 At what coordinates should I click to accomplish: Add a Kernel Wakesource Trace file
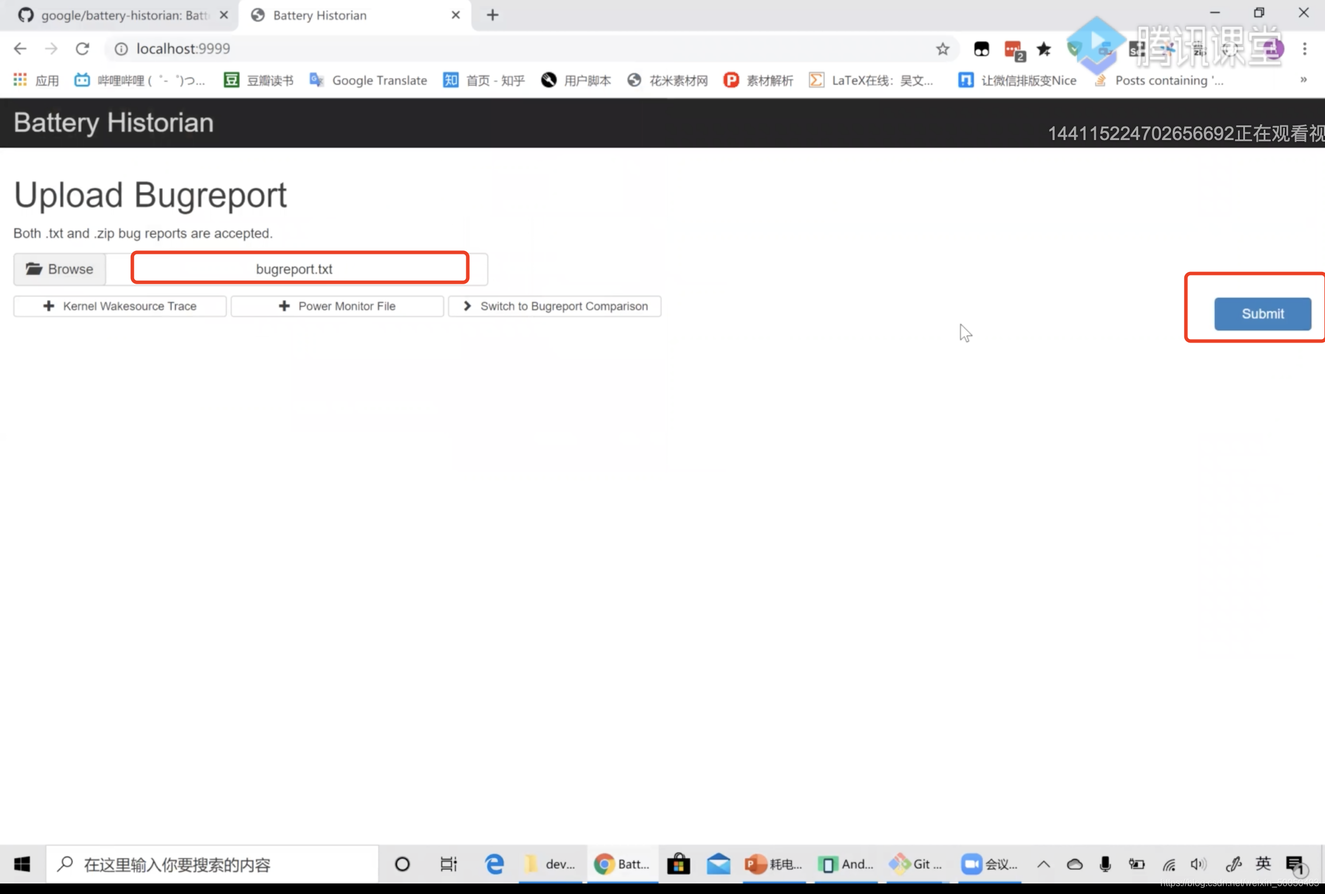(120, 306)
